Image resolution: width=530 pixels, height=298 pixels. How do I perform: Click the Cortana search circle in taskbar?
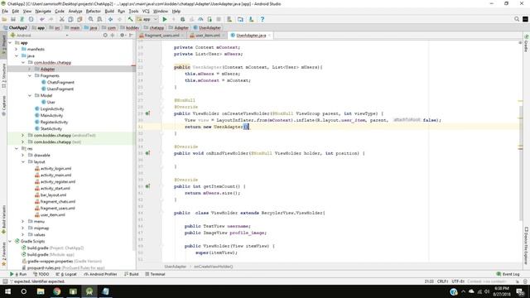pyautogui.click(x=24, y=291)
